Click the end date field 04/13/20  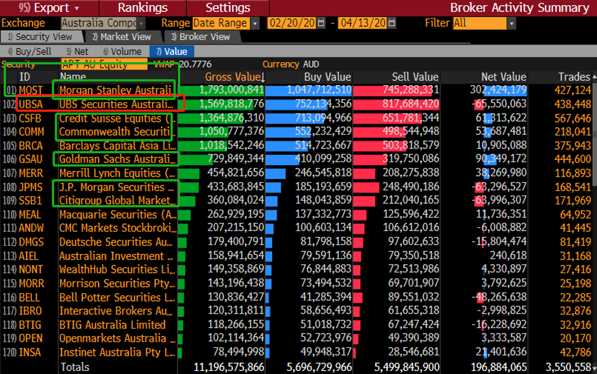point(363,23)
